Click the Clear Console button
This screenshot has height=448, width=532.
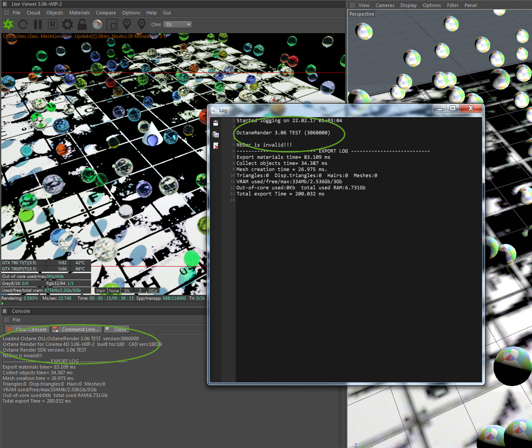[x=27, y=329]
